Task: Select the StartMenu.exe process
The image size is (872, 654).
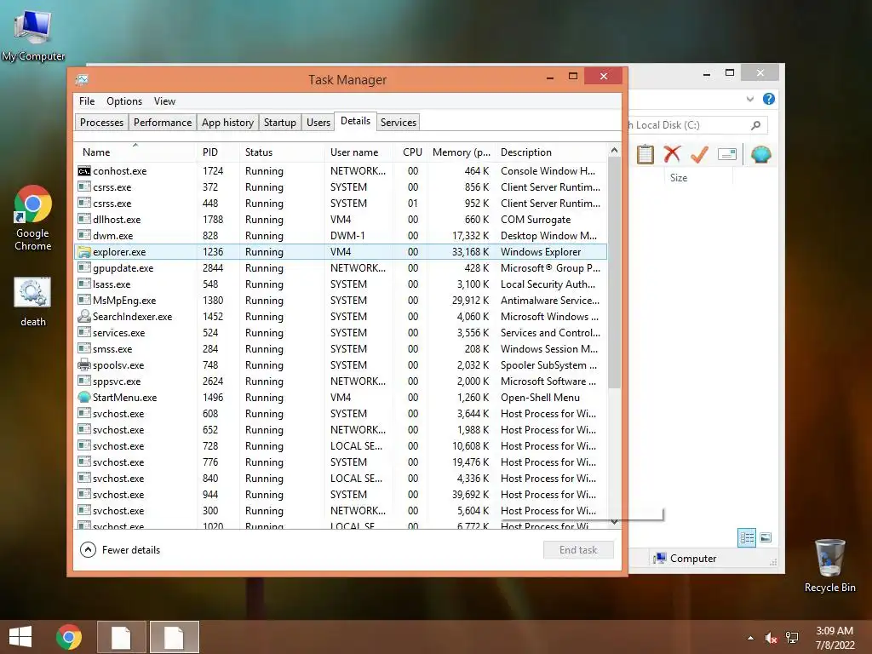Action: point(341,397)
